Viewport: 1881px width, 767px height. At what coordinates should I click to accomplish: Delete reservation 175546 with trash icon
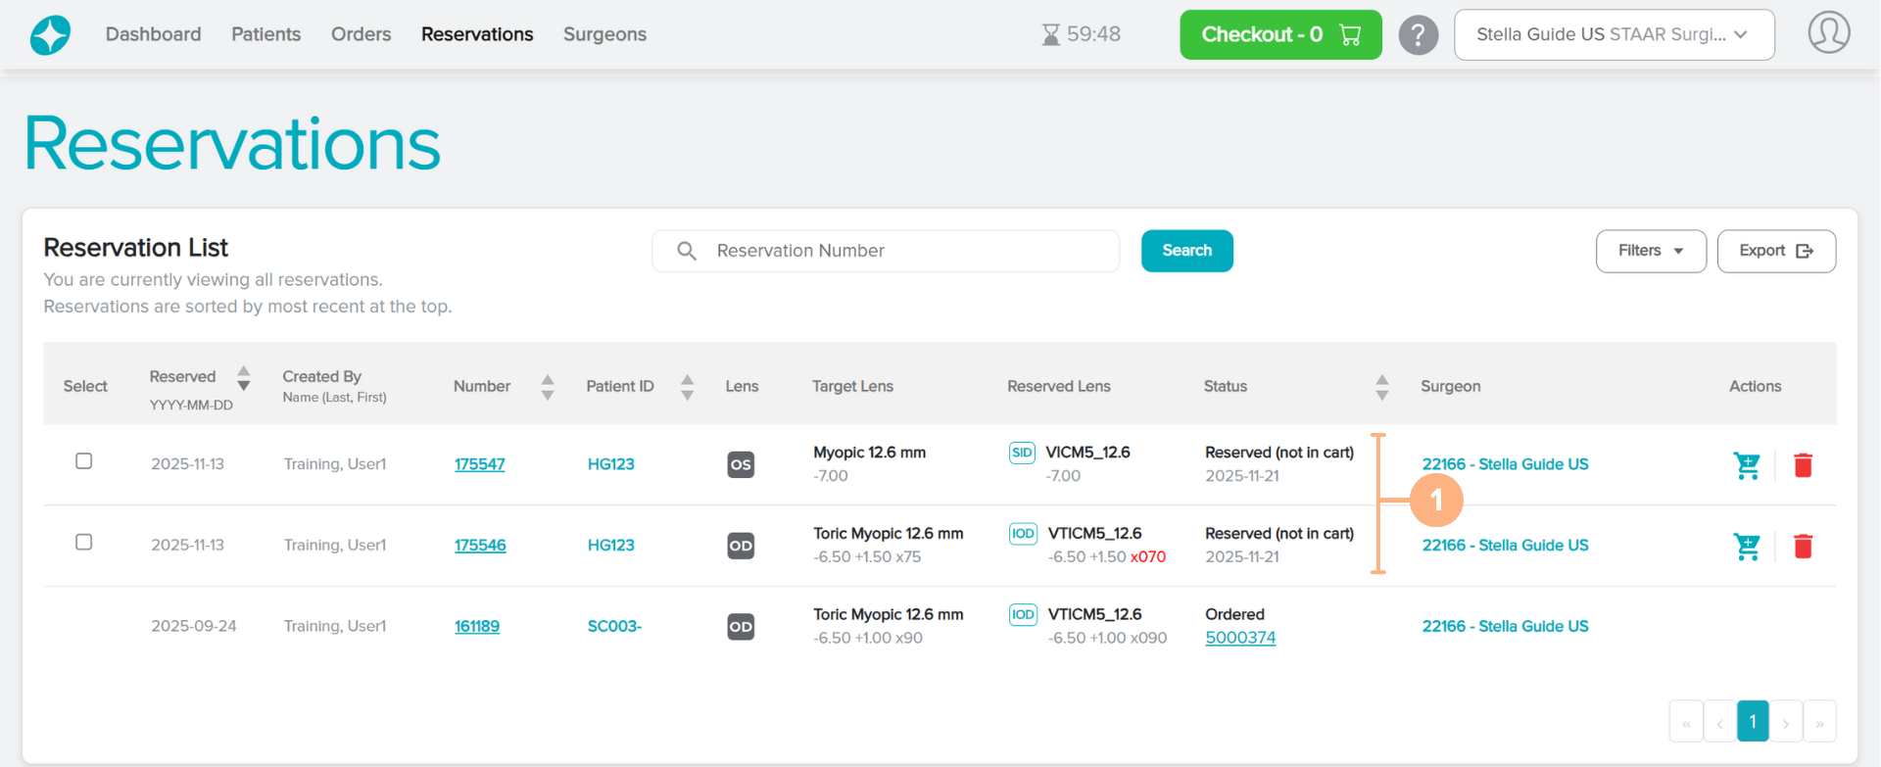pos(1803,547)
